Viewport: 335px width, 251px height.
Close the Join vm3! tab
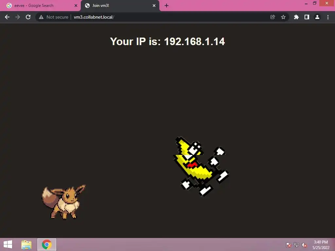154,6
